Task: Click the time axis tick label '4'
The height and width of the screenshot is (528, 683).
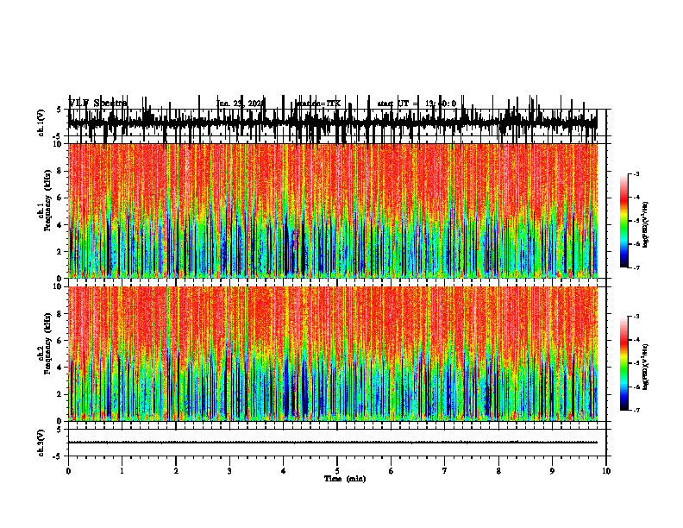Action: [283, 471]
